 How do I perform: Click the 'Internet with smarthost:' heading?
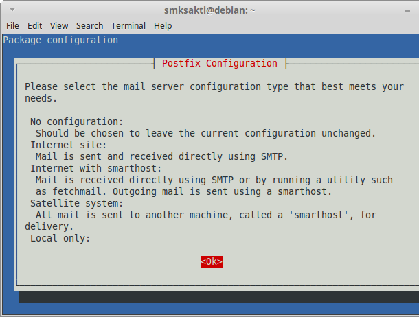click(96, 168)
